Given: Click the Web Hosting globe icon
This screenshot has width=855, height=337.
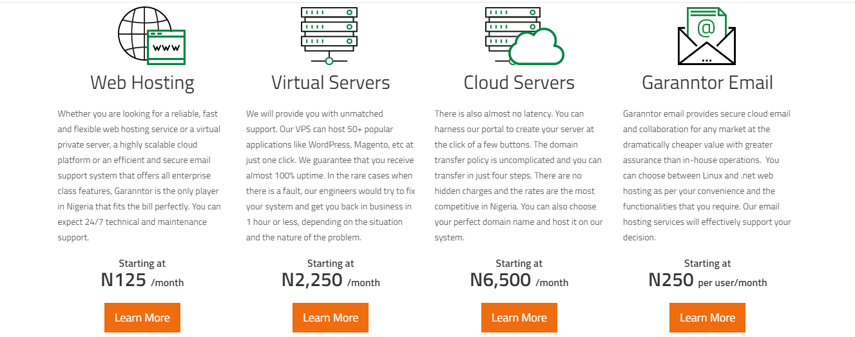Looking at the screenshot, I should point(151,35).
